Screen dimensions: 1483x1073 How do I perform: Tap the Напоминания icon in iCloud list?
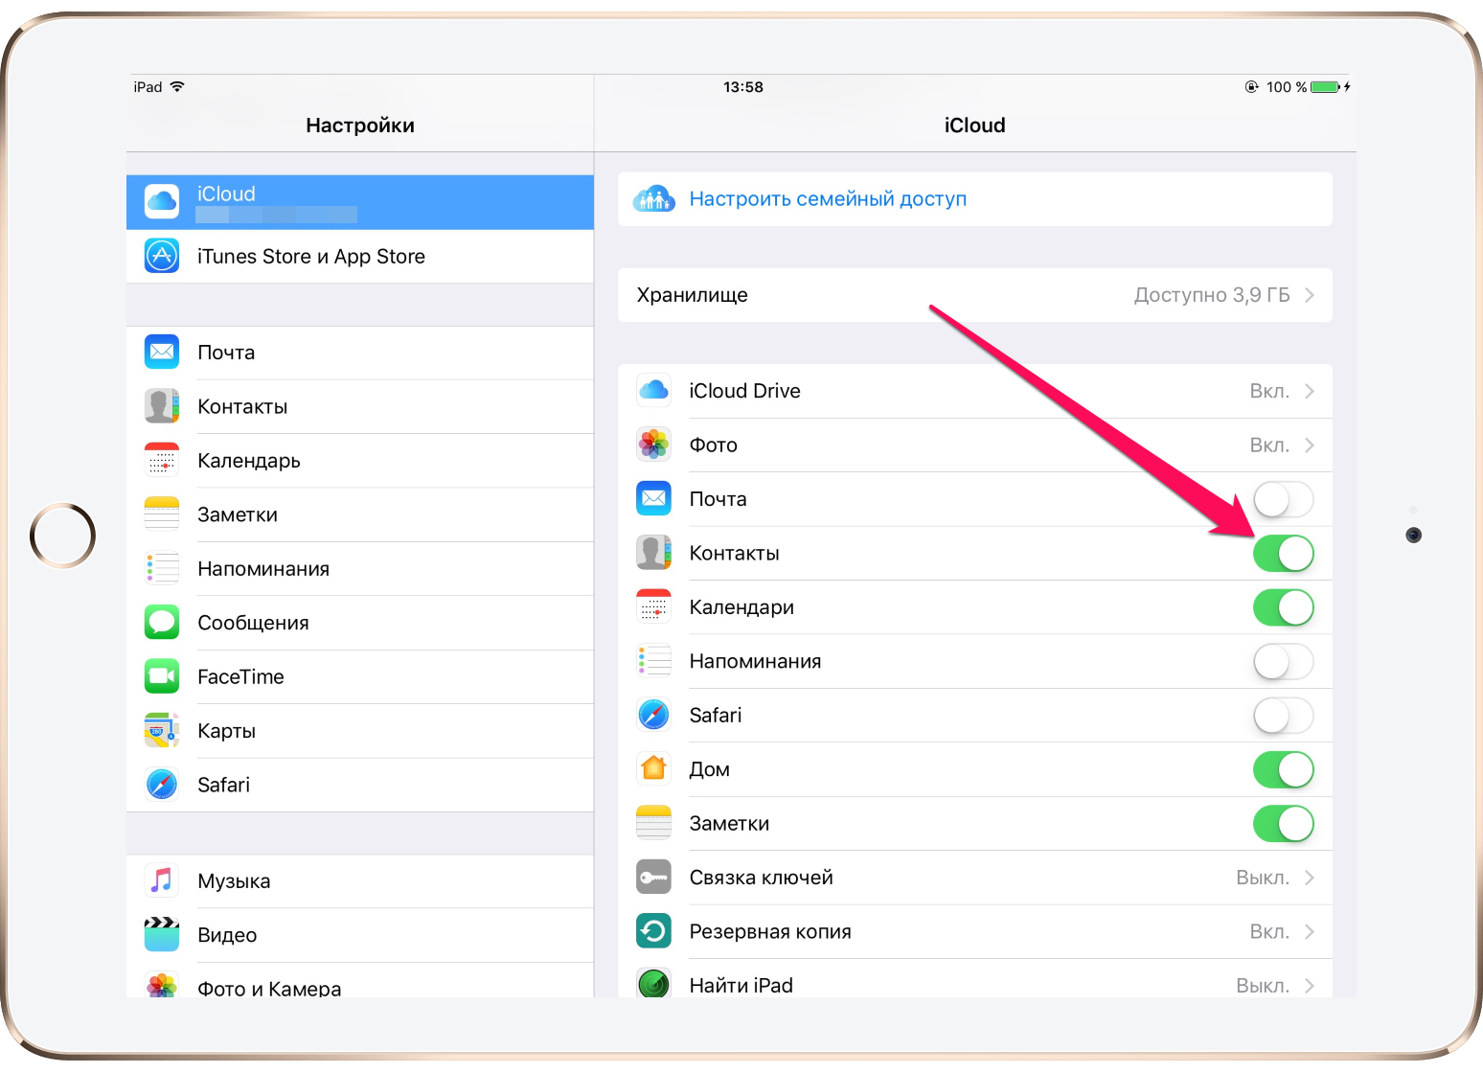[x=653, y=661]
